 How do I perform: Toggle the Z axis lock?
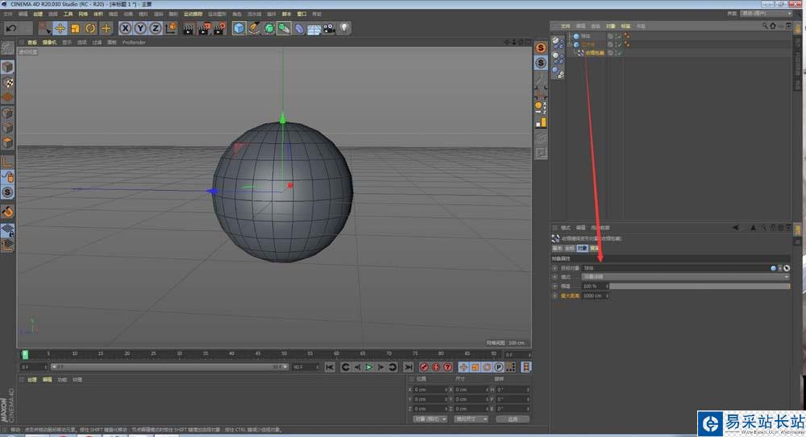point(155,28)
